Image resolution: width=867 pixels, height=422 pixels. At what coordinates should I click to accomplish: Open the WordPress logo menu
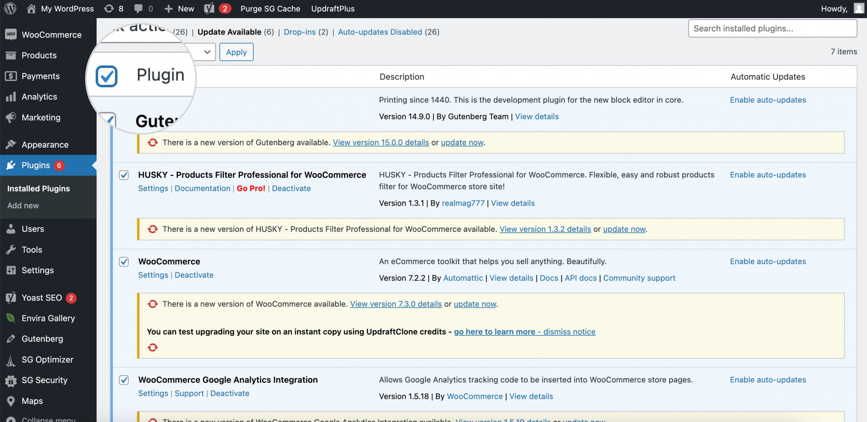[10, 8]
